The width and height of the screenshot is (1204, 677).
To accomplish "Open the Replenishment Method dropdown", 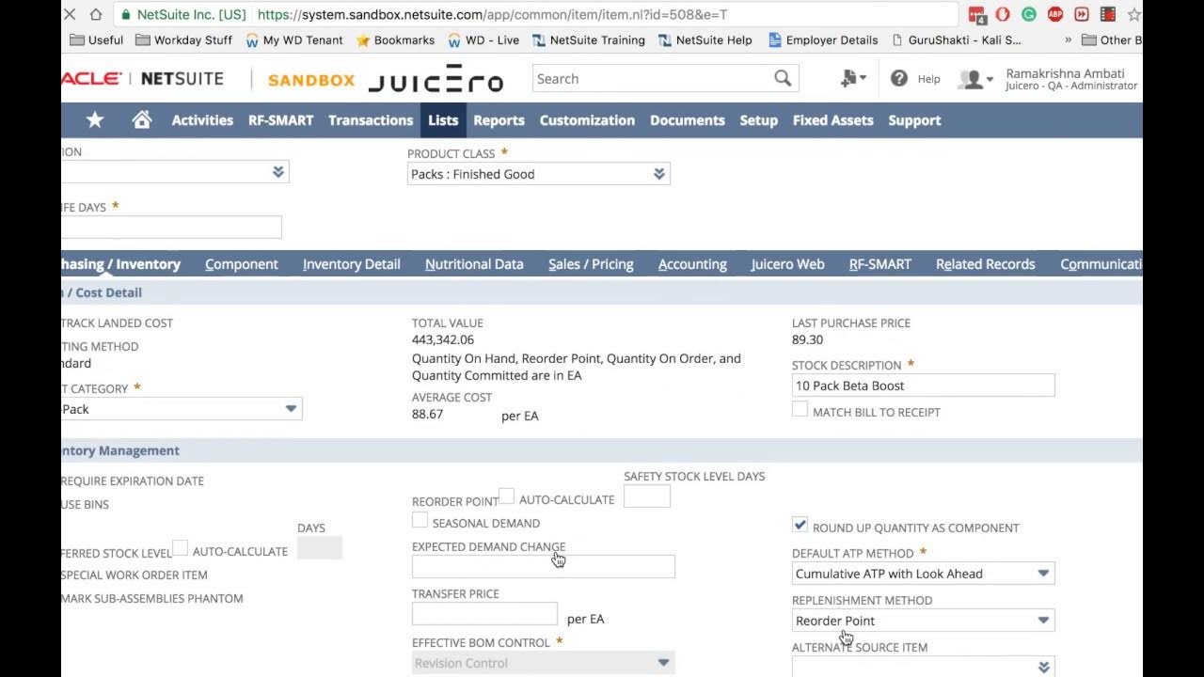I will (923, 621).
